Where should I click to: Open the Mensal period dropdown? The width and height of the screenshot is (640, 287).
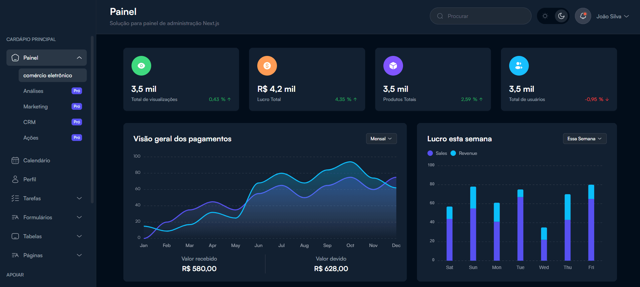pos(381,139)
